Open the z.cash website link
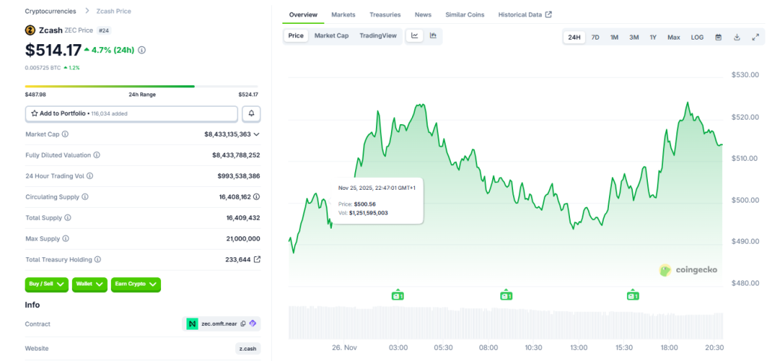The height and width of the screenshot is (361, 767). click(x=248, y=348)
